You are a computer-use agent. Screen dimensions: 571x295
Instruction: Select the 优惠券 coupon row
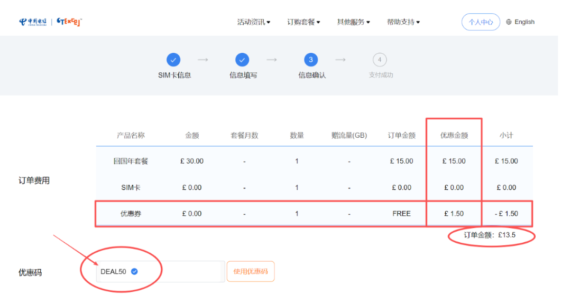[131, 214]
